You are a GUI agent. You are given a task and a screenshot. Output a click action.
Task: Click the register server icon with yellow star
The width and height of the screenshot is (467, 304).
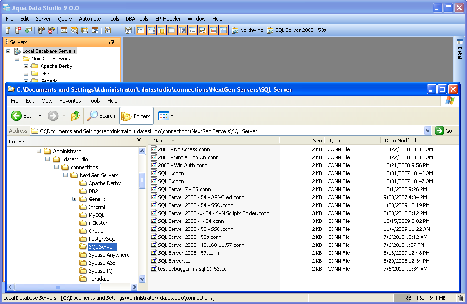8,30
